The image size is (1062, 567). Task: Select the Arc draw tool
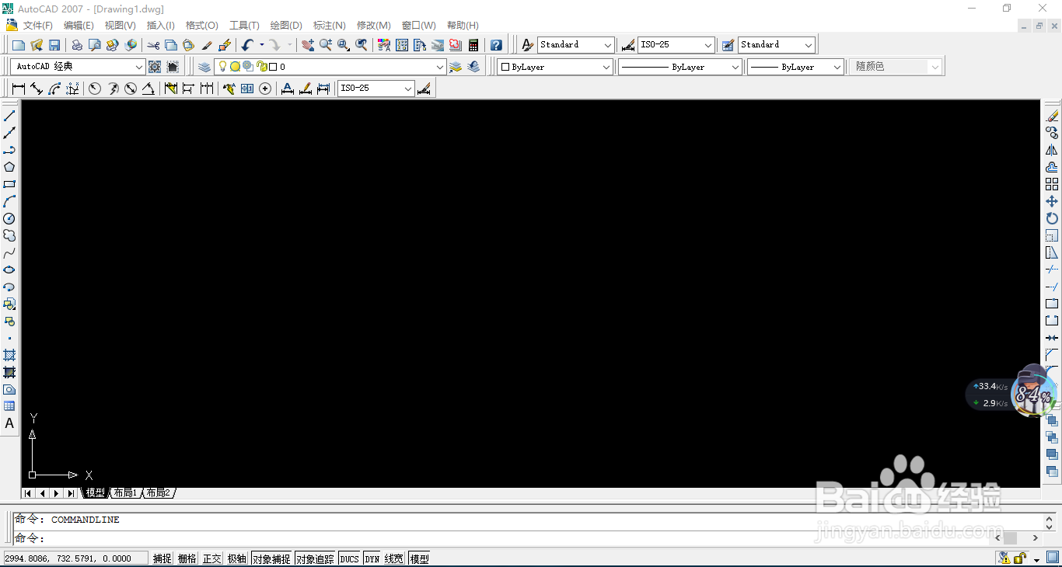click(x=9, y=201)
